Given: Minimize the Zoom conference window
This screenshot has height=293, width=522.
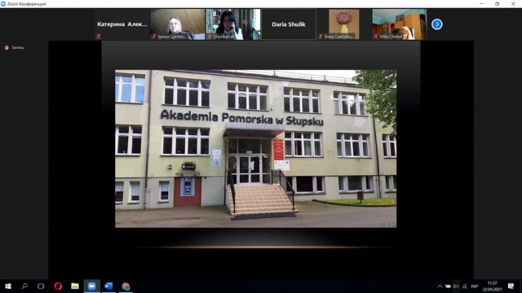Looking at the screenshot, I should 481,3.
